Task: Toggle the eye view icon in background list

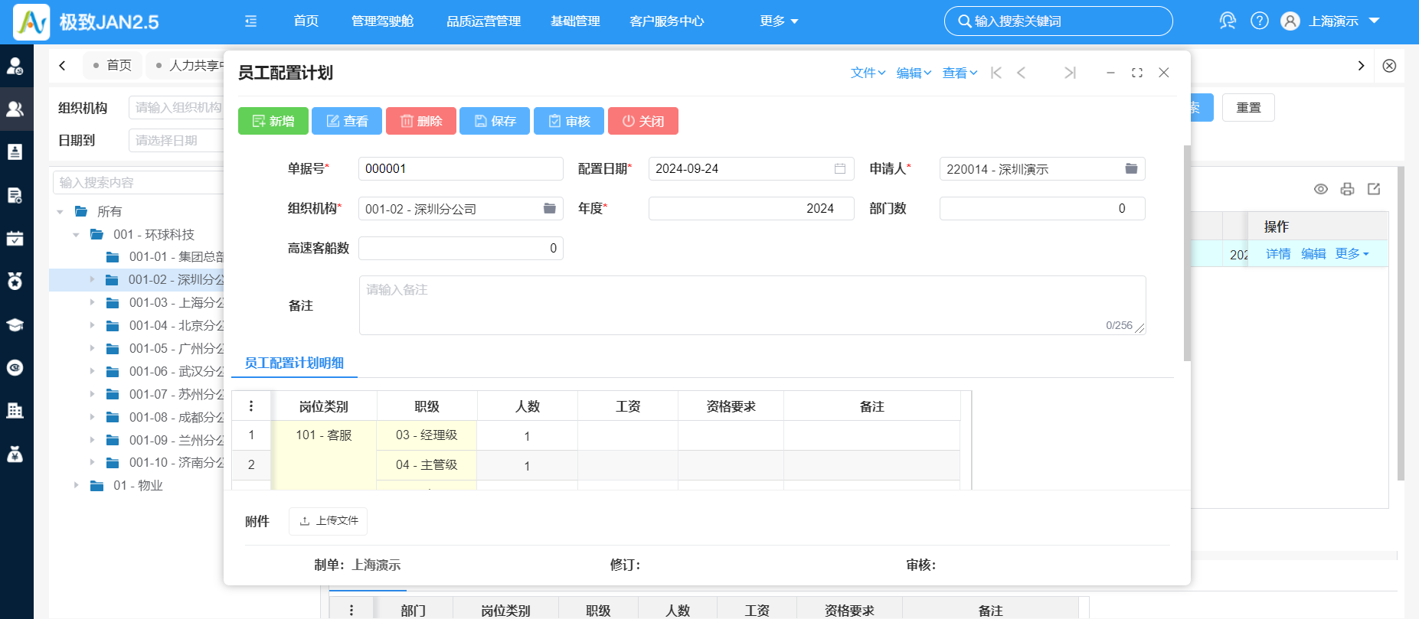Action: pos(1321,189)
